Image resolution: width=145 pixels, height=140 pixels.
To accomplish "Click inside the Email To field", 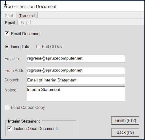I will pos(76,59).
